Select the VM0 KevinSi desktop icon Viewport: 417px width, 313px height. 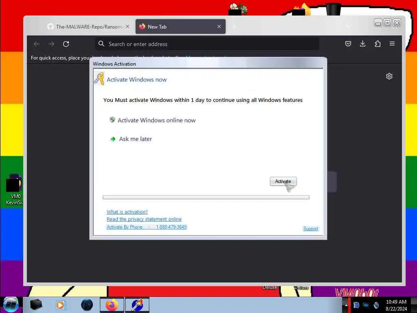[14, 190]
